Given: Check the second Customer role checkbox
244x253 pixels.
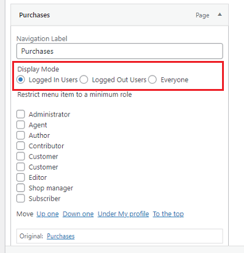Looking at the screenshot, I should pos(21,167).
